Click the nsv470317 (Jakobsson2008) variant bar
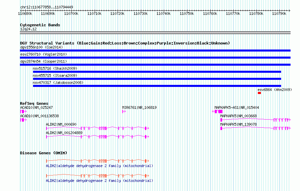The height and width of the screenshot is (191, 300). (157, 86)
